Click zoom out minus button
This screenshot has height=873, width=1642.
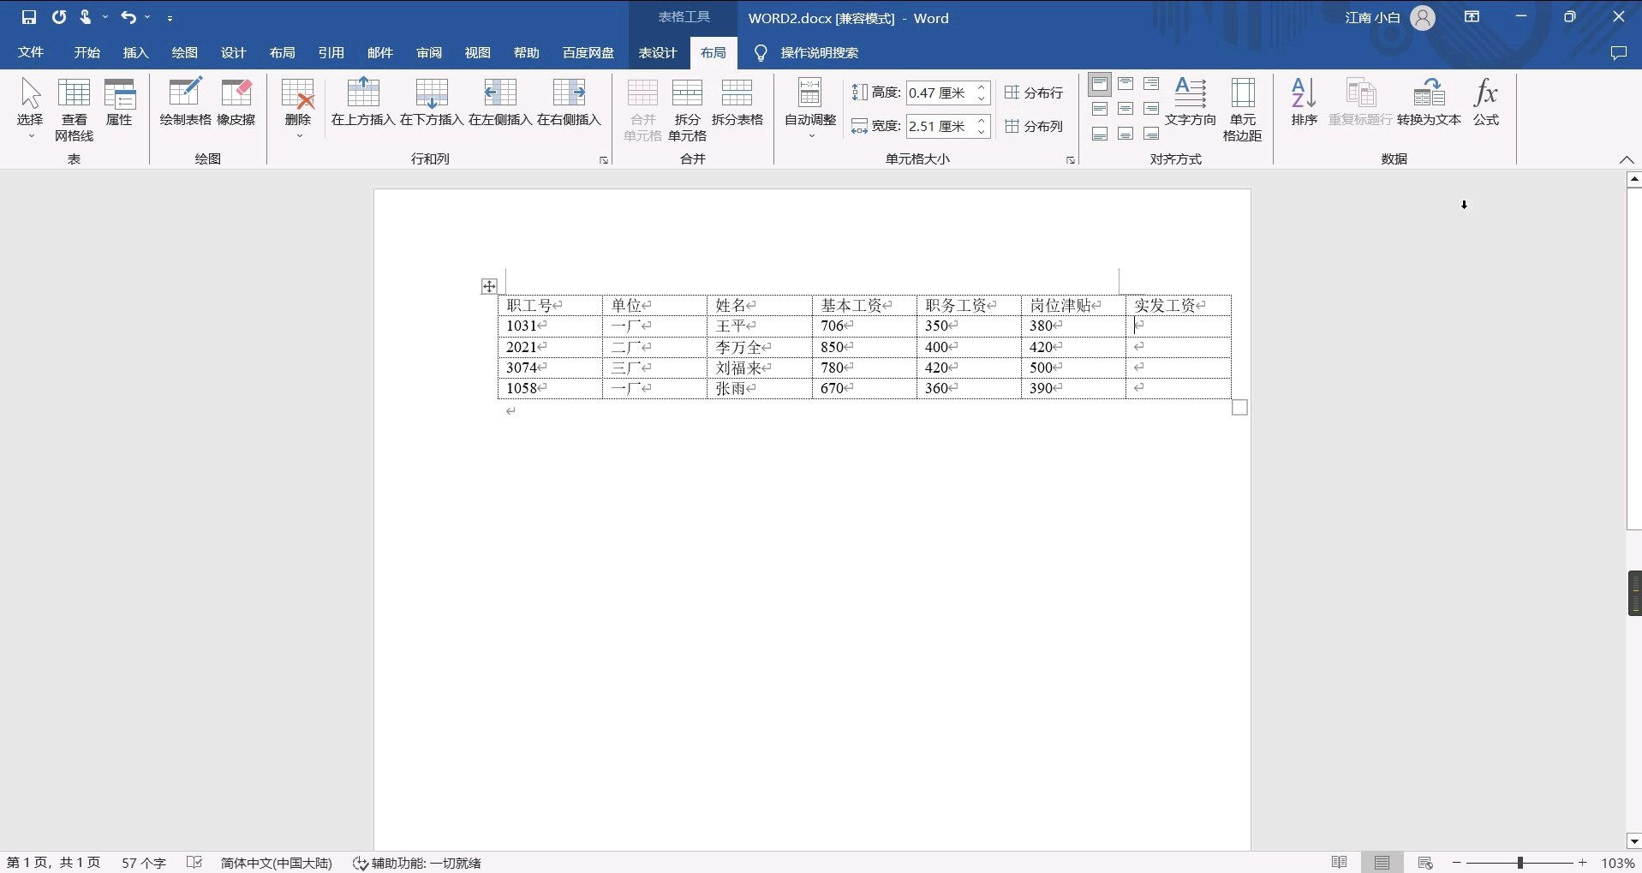1456,863
